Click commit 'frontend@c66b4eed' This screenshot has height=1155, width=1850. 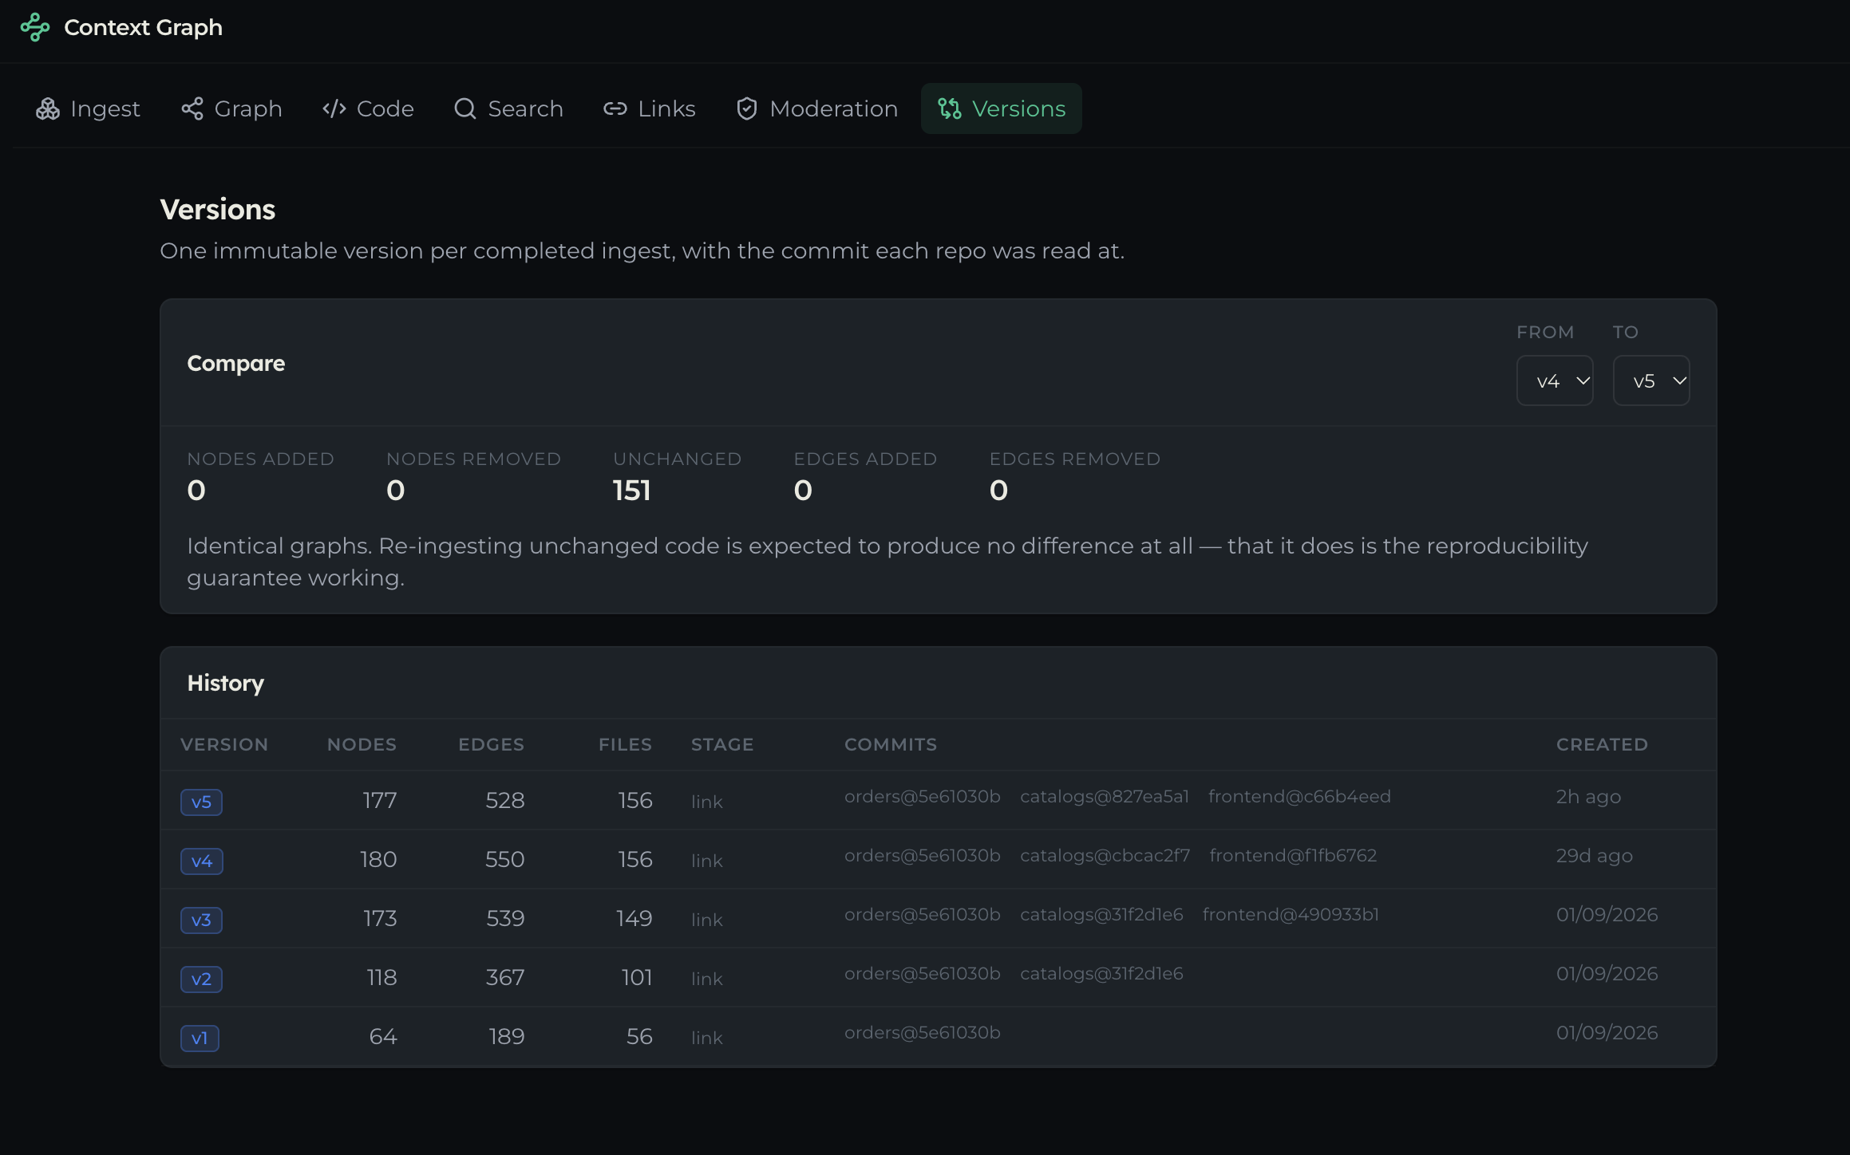click(1299, 796)
